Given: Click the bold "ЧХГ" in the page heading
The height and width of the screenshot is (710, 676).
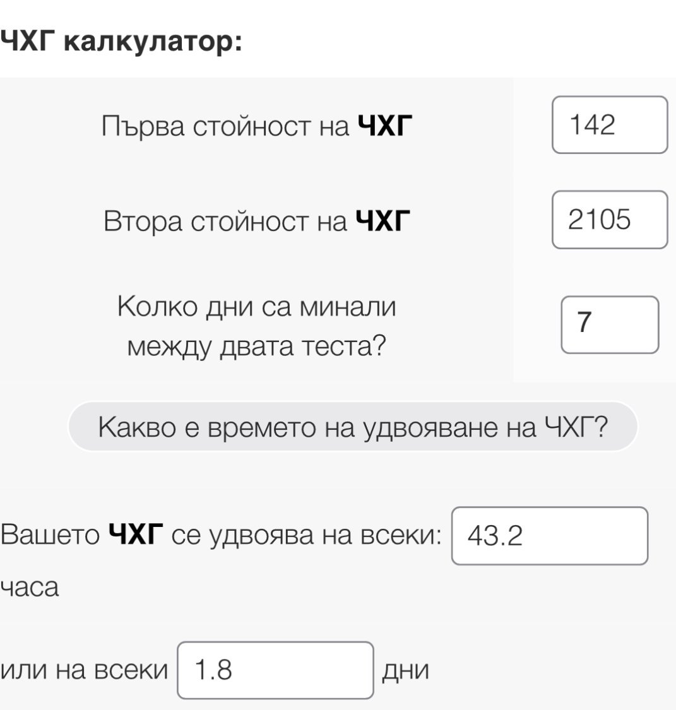Looking at the screenshot, I should tap(28, 42).
